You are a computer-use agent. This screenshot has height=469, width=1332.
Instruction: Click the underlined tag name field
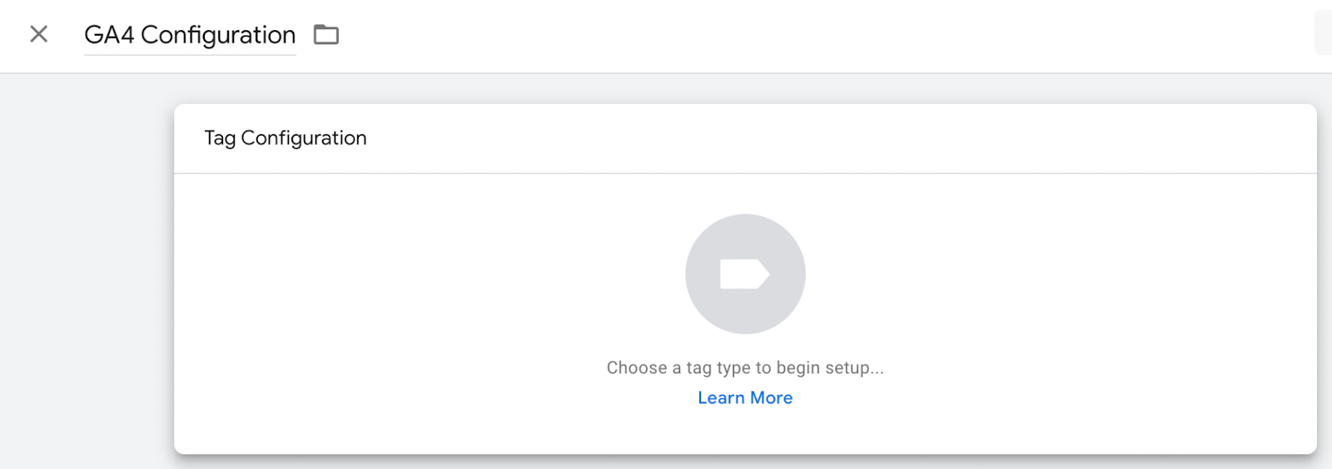coord(190,37)
